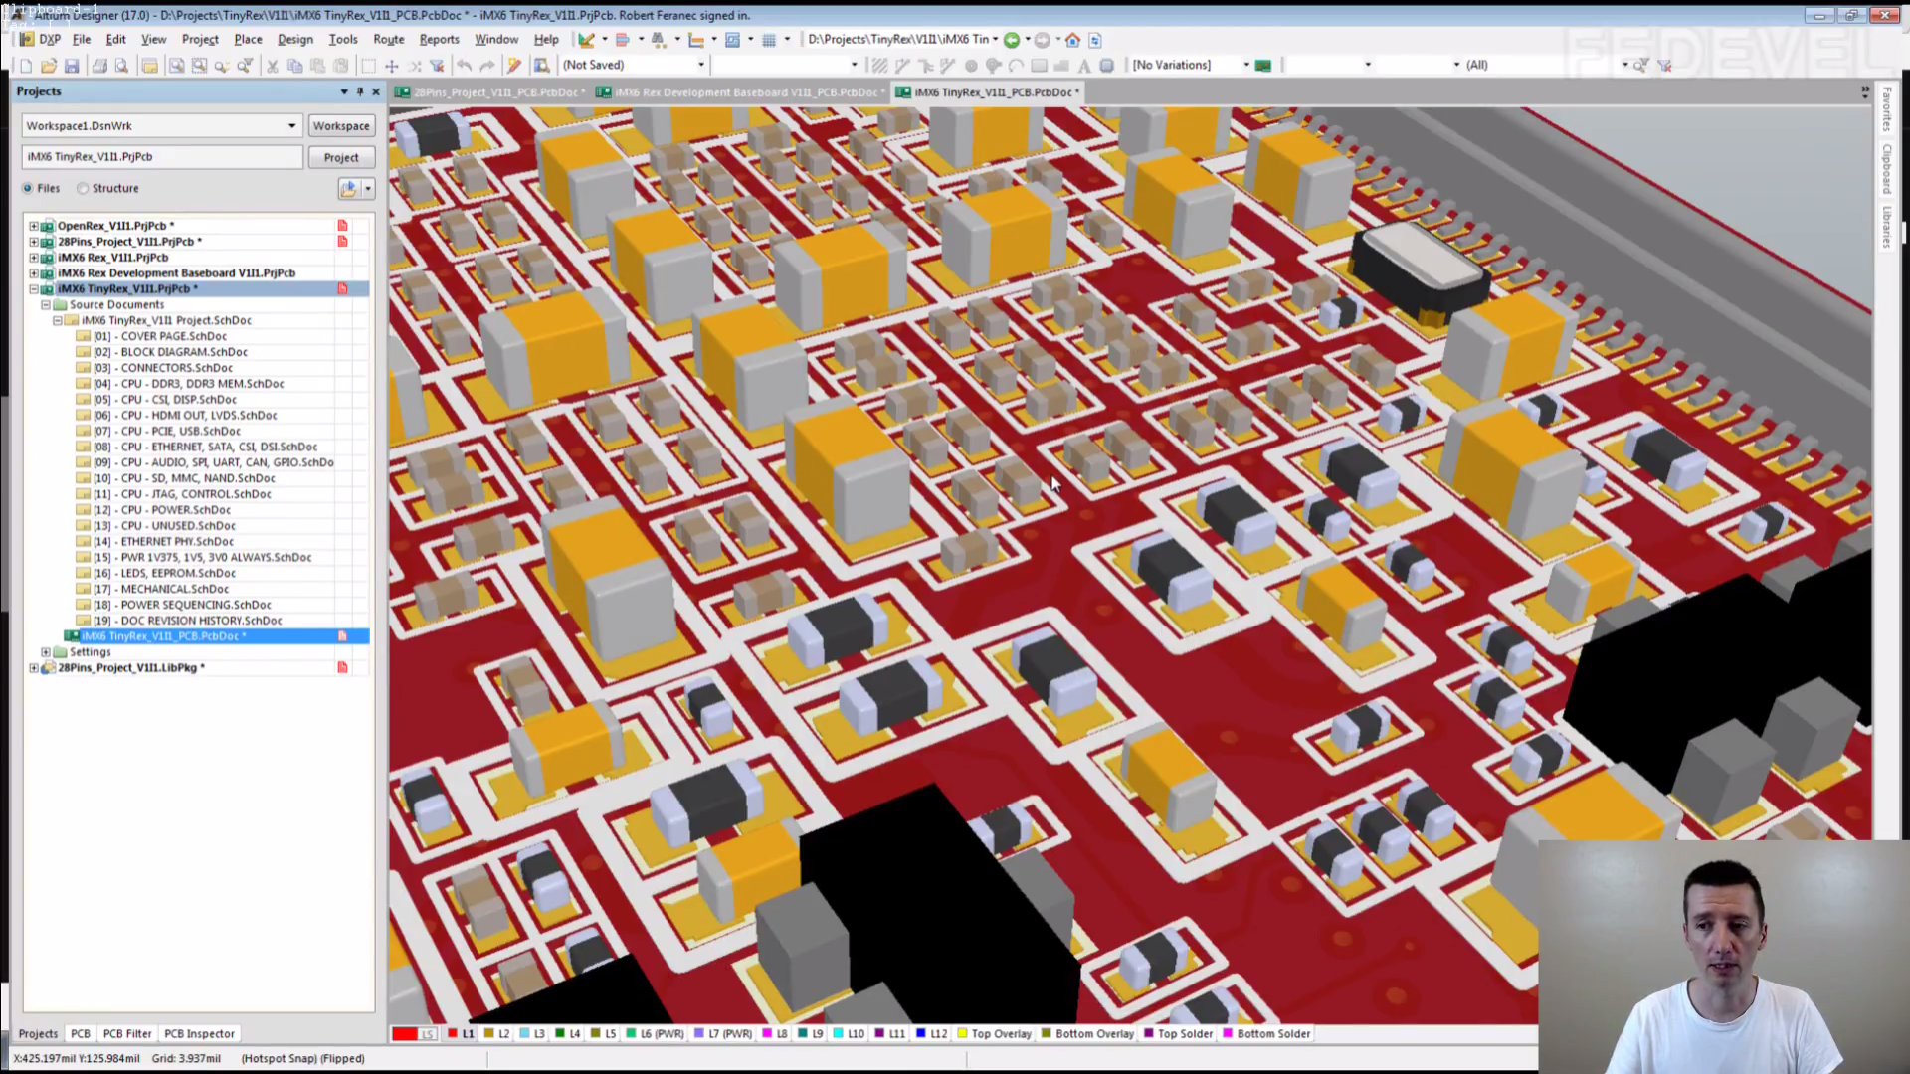Click the Project button

[x=340, y=157]
